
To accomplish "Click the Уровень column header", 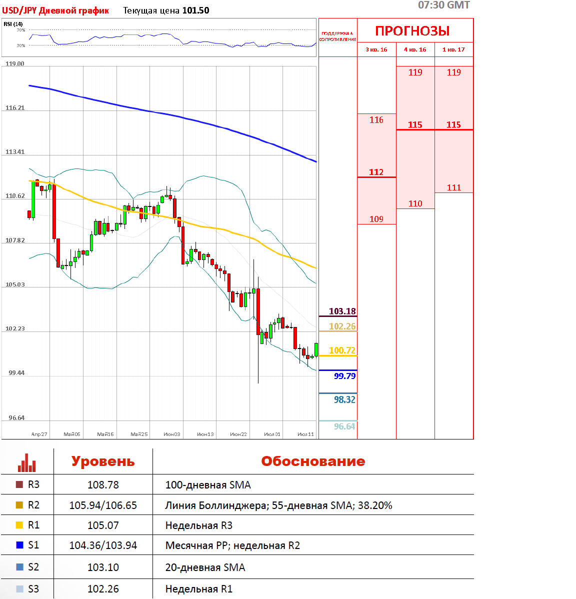I will [x=103, y=461].
